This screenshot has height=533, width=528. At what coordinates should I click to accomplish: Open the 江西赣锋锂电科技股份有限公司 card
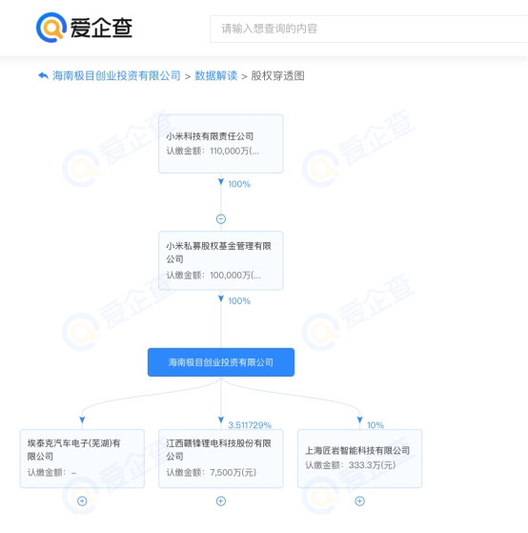[x=221, y=459]
